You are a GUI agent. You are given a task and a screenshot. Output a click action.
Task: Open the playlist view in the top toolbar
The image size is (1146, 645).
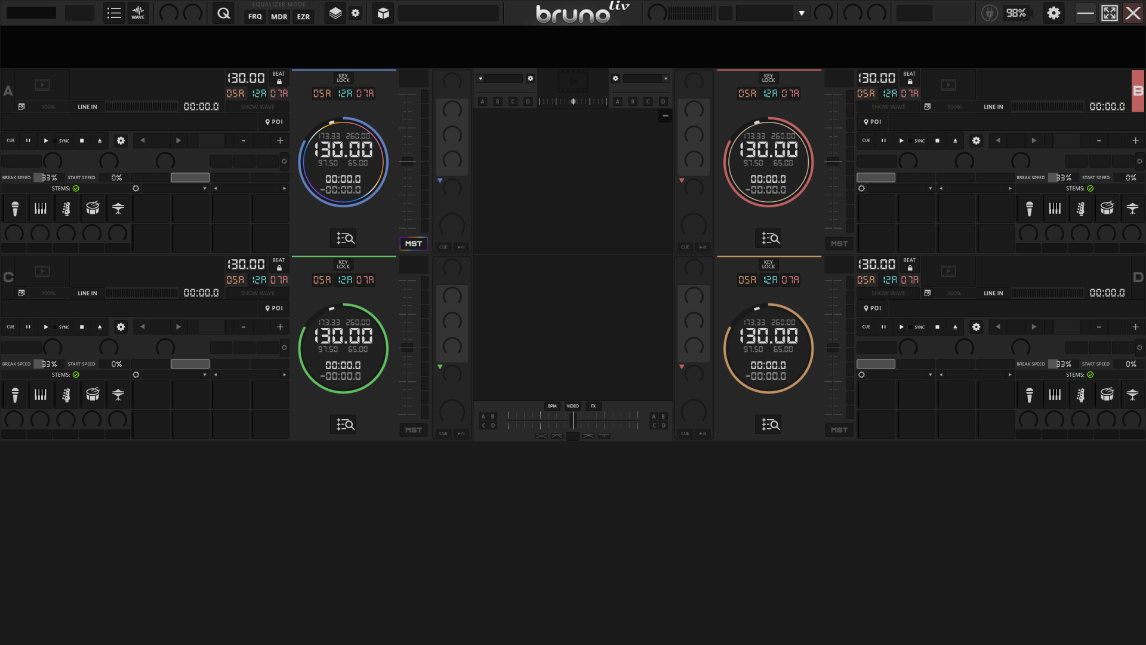click(x=115, y=13)
